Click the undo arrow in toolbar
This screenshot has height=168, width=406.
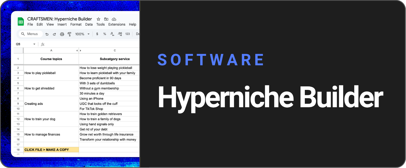pos(47,34)
